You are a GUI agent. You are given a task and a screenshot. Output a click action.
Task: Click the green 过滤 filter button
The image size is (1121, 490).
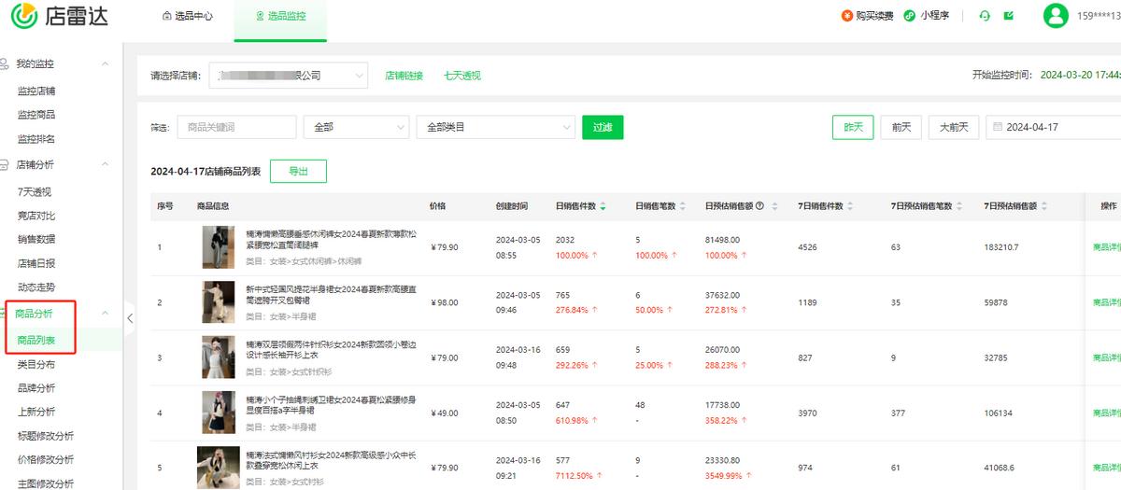click(x=602, y=128)
